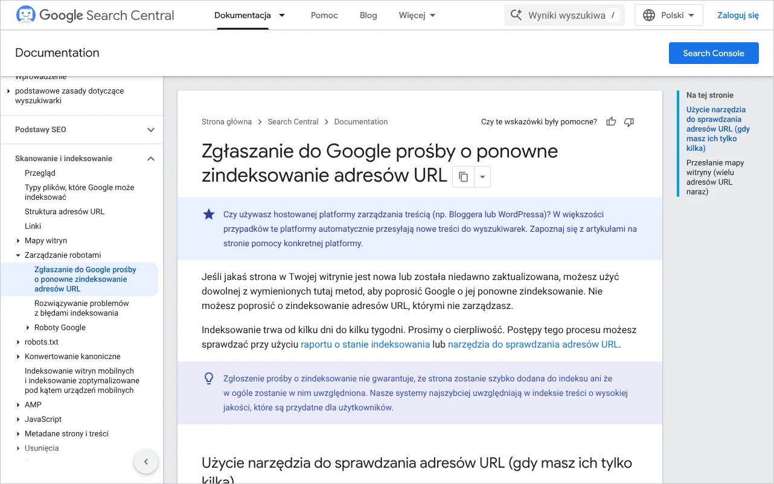Open the dropdown arrow next to copy icon
The height and width of the screenshot is (484, 774).
point(482,177)
